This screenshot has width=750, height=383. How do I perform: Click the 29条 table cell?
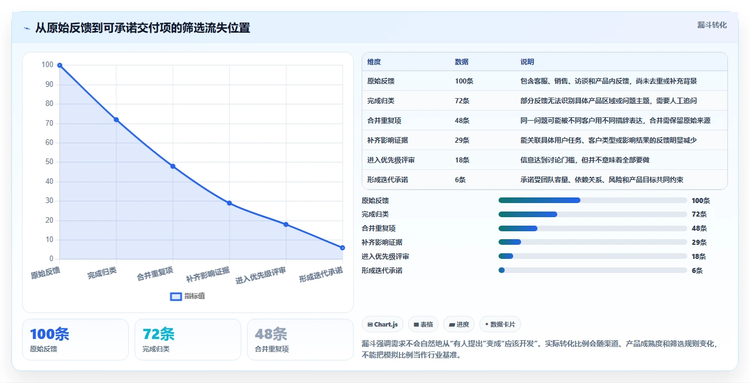click(462, 140)
